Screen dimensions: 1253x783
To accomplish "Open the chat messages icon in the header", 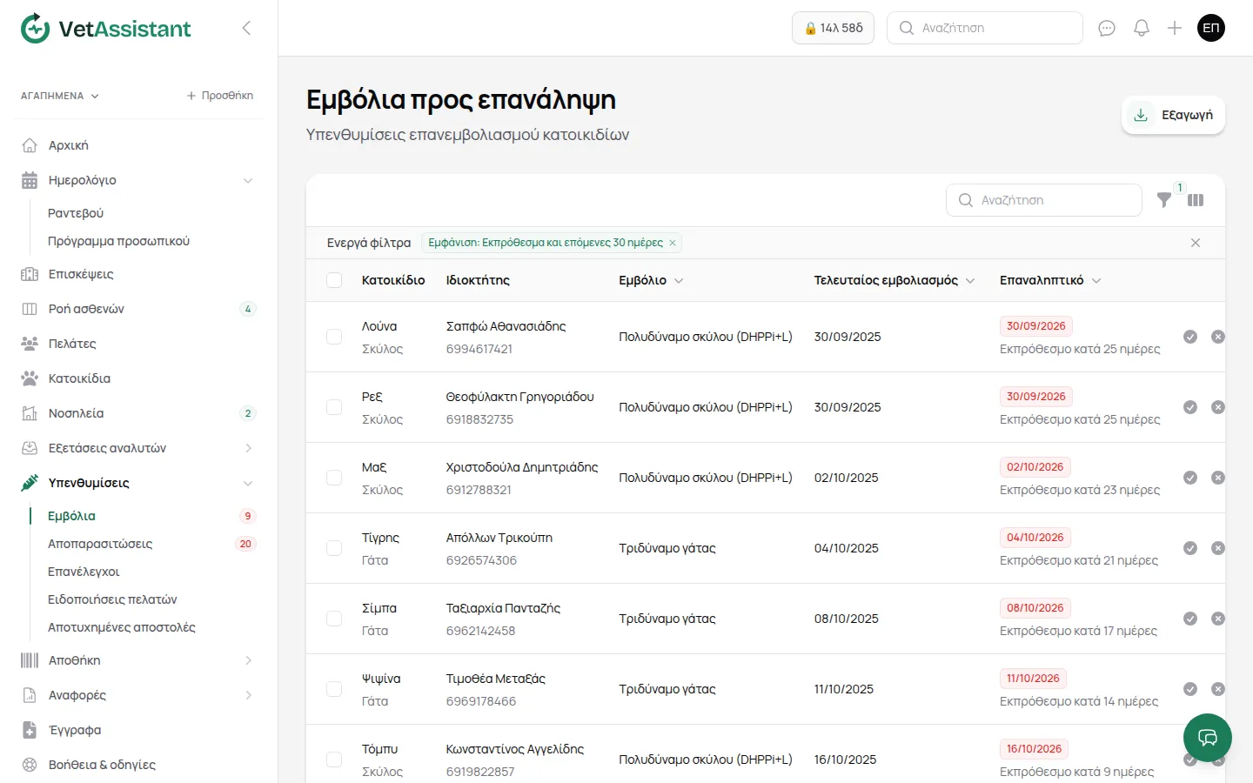I will coord(1107,28).
